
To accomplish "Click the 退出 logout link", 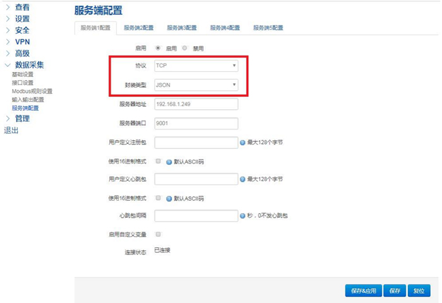I will [11, 131].
